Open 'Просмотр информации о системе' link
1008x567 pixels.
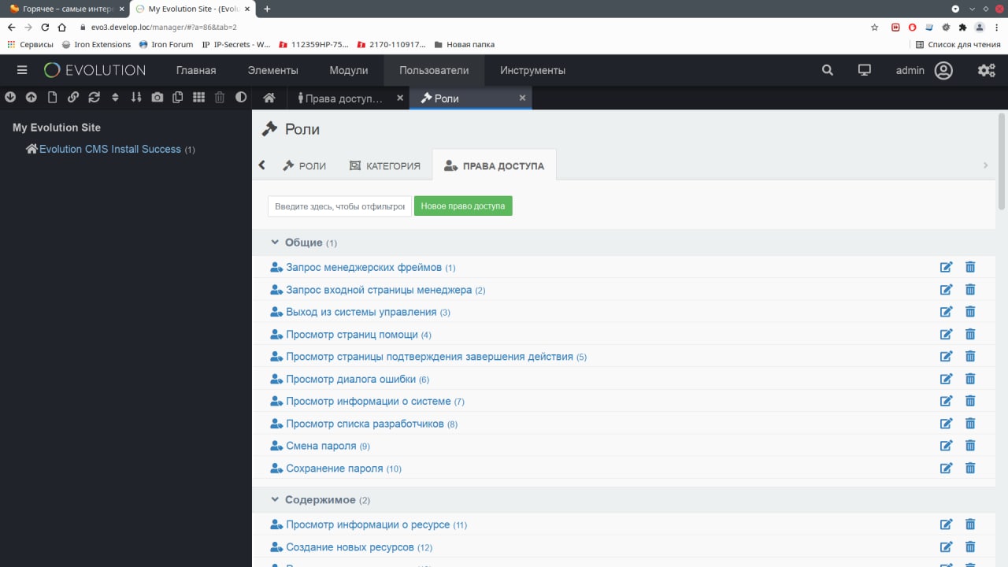click(368, 402)
